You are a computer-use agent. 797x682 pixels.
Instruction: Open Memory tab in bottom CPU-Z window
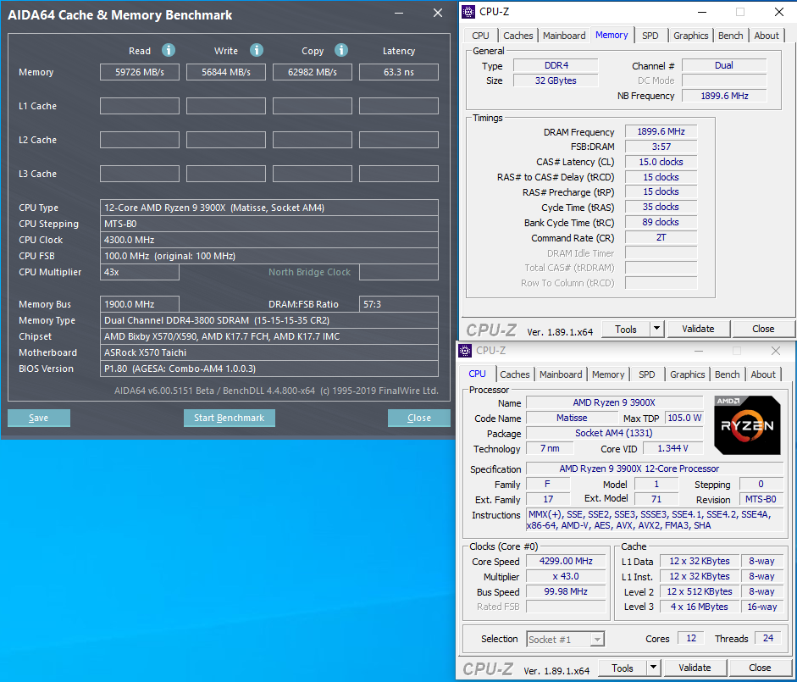click(608, 374)
